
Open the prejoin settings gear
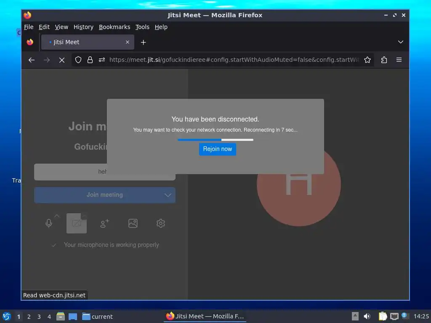[161, 223]
